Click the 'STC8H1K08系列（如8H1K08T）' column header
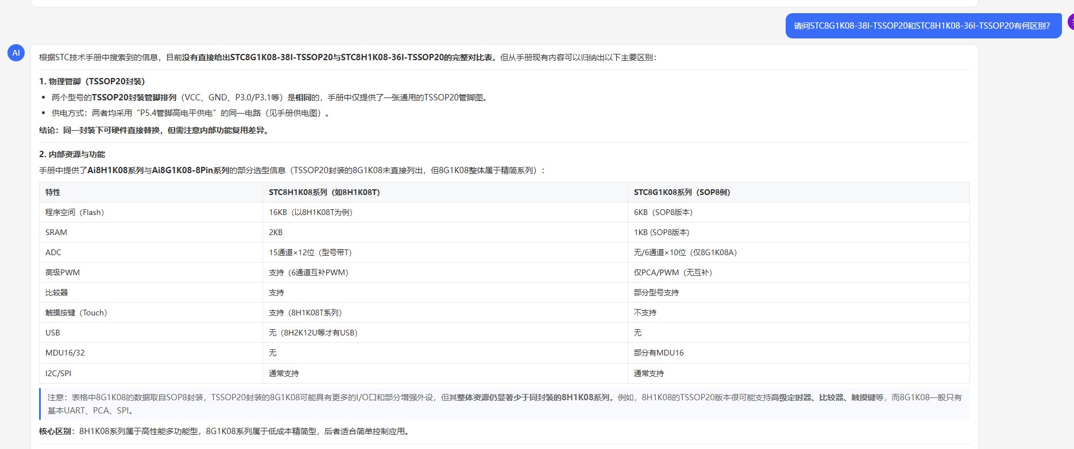Viewport: 1074px width, 449px height. coord(445,192)
